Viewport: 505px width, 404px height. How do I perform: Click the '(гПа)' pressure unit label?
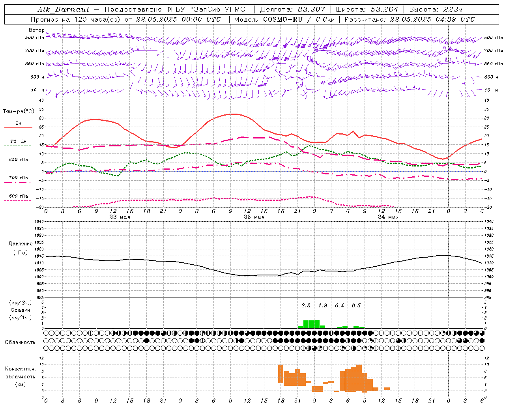pos(21,253)
